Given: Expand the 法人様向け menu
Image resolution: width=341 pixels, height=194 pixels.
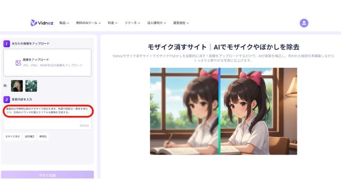Looking at the screenshot, I should coord(156,23).
